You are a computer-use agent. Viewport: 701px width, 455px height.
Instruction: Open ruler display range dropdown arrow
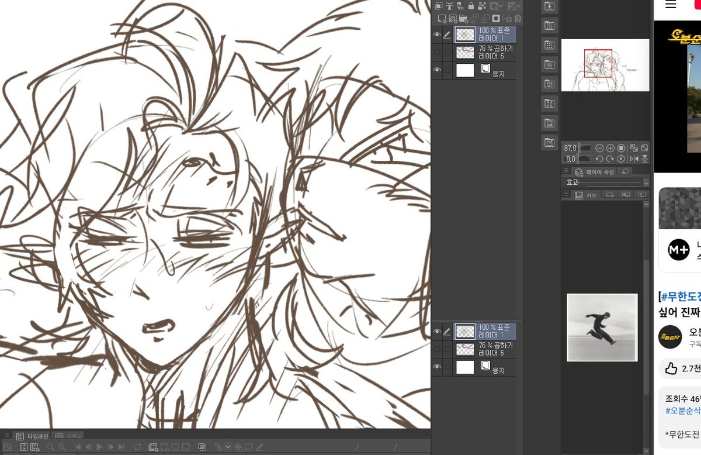(x=519, y=6)
